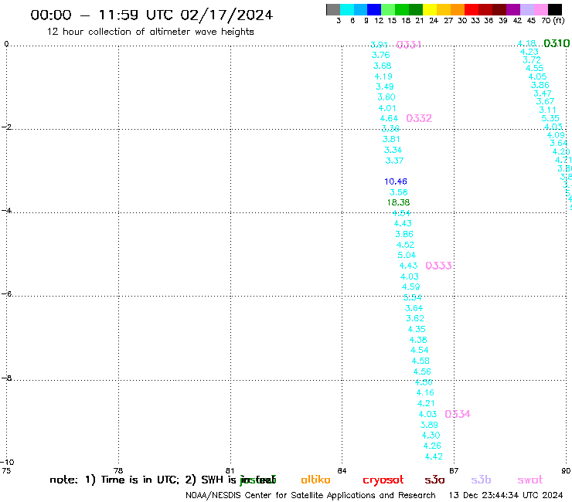This screenshot has width=572, height=502.
Task: Select wave height value 3.76
Action: 380,55
